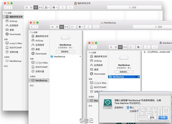
Task: Switch middle MacBackup window to icon view
Action: point(52,27)
